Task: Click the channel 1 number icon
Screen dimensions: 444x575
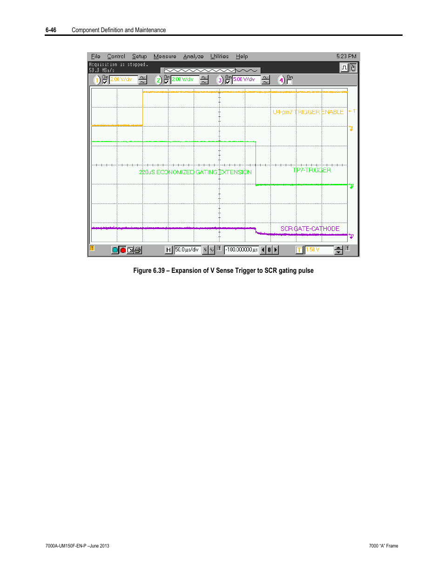Action: (97, 80)
